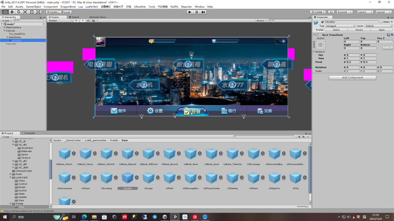Open the Gizmos dropdown

(x=261, y=21)
